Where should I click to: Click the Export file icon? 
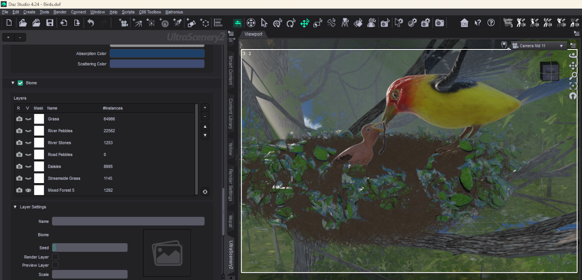click(77, 23)
